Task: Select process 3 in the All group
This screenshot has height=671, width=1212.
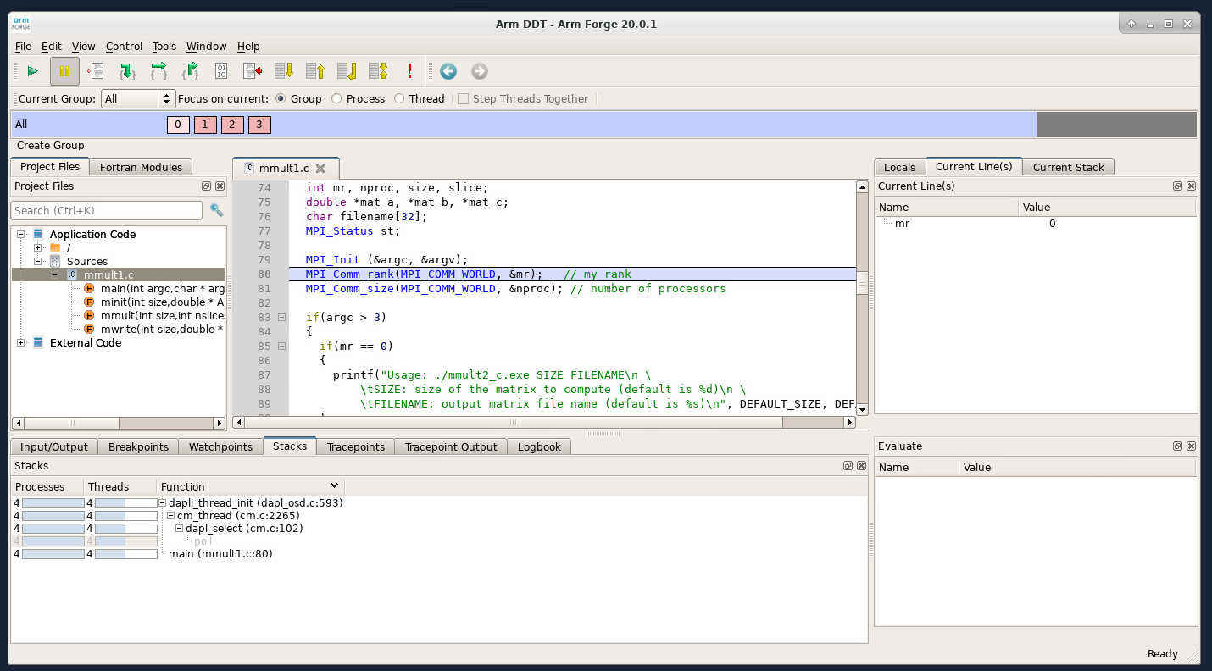Action: coord(259,125)
